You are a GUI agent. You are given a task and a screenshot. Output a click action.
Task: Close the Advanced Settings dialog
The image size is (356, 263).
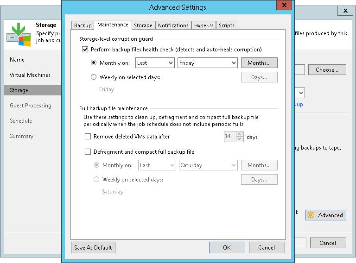284,5
